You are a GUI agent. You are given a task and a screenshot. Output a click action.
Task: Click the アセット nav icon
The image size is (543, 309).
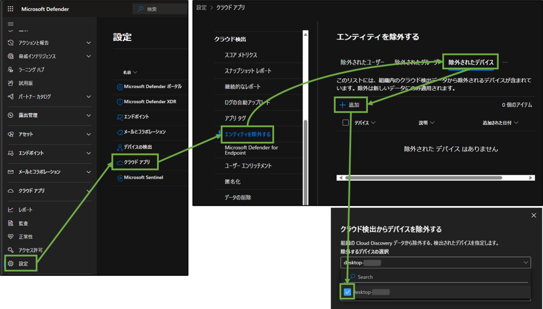11,135
